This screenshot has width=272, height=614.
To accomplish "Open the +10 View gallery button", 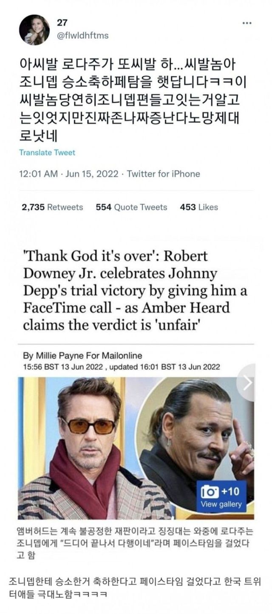I will click(221, 497).
